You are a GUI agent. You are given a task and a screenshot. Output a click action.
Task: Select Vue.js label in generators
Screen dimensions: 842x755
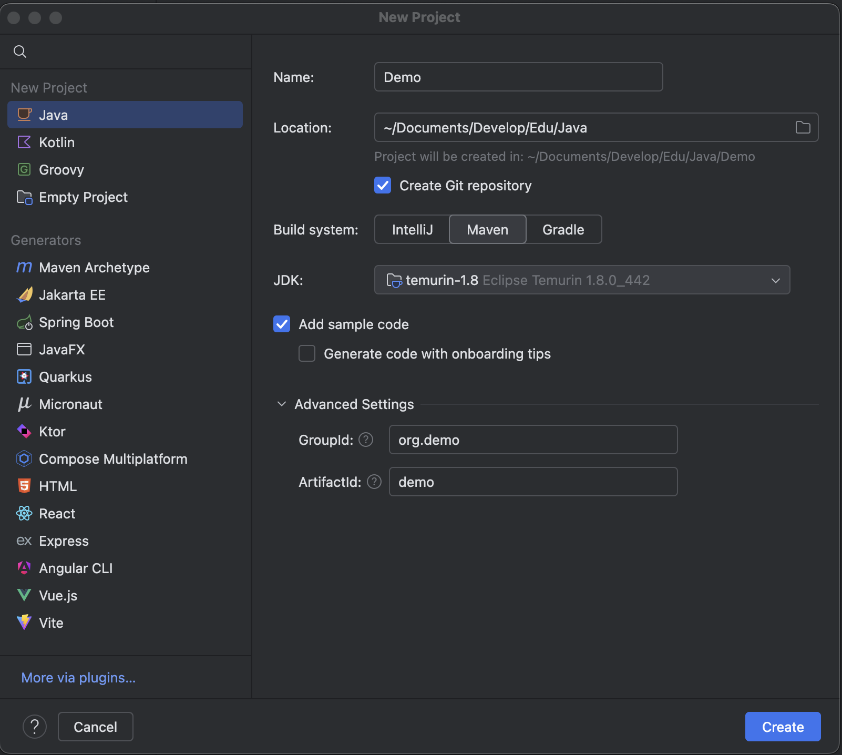coord(58,595)
